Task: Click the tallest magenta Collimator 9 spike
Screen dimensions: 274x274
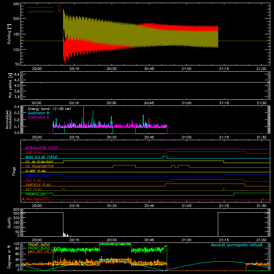Action: tap(84, 116)
